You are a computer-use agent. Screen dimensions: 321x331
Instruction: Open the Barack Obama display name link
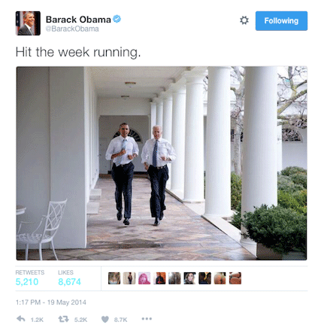[78, 20]
